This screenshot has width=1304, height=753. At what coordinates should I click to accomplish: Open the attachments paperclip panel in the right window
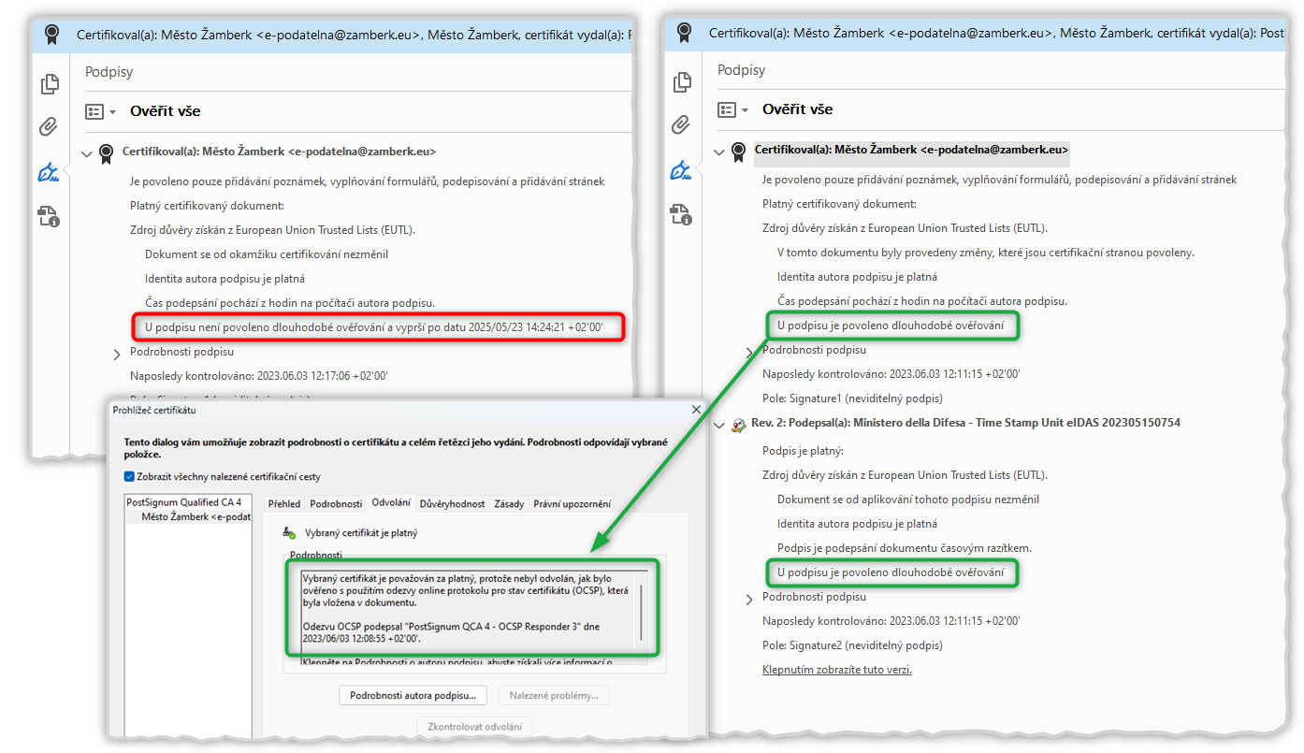(683, 125)
